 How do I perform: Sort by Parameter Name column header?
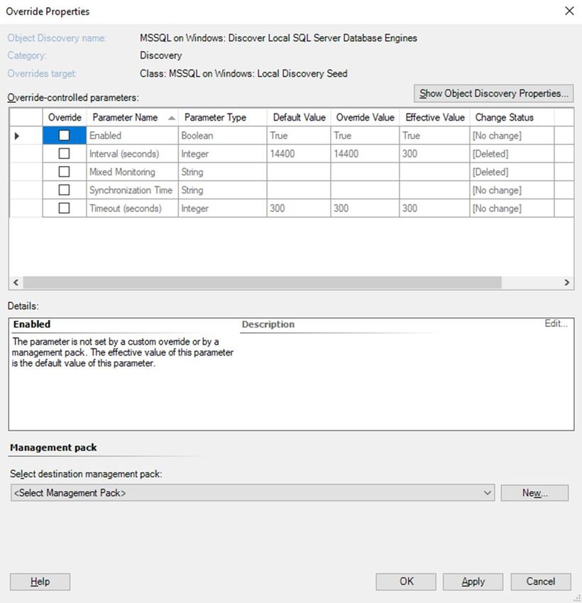(x=132, y=117)
